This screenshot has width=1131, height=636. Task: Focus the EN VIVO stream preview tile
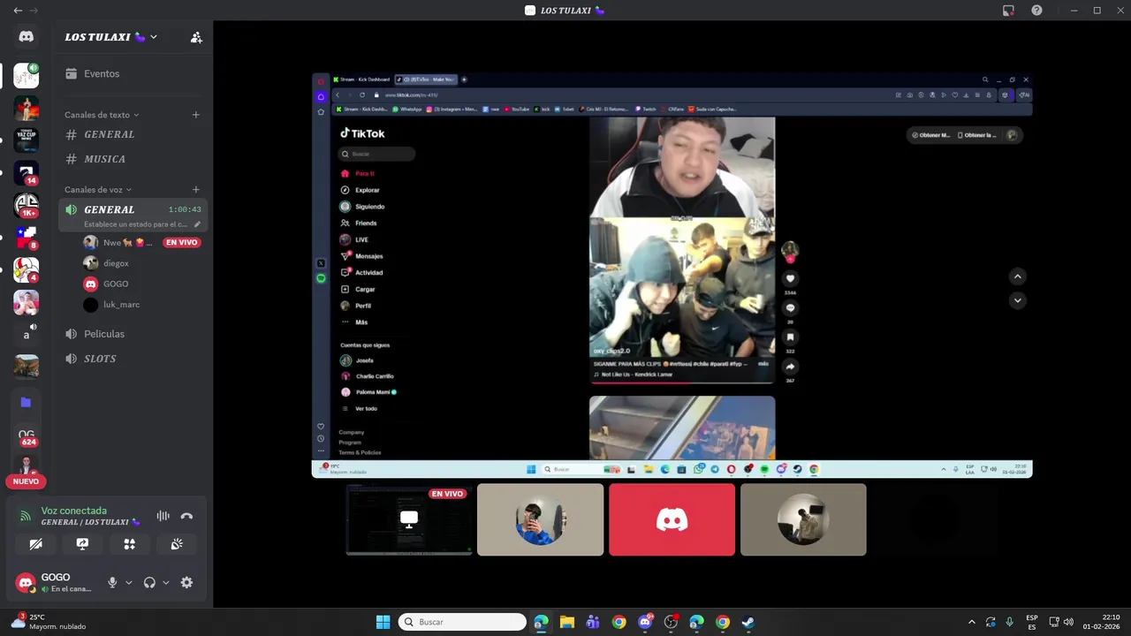coord(409,519)
